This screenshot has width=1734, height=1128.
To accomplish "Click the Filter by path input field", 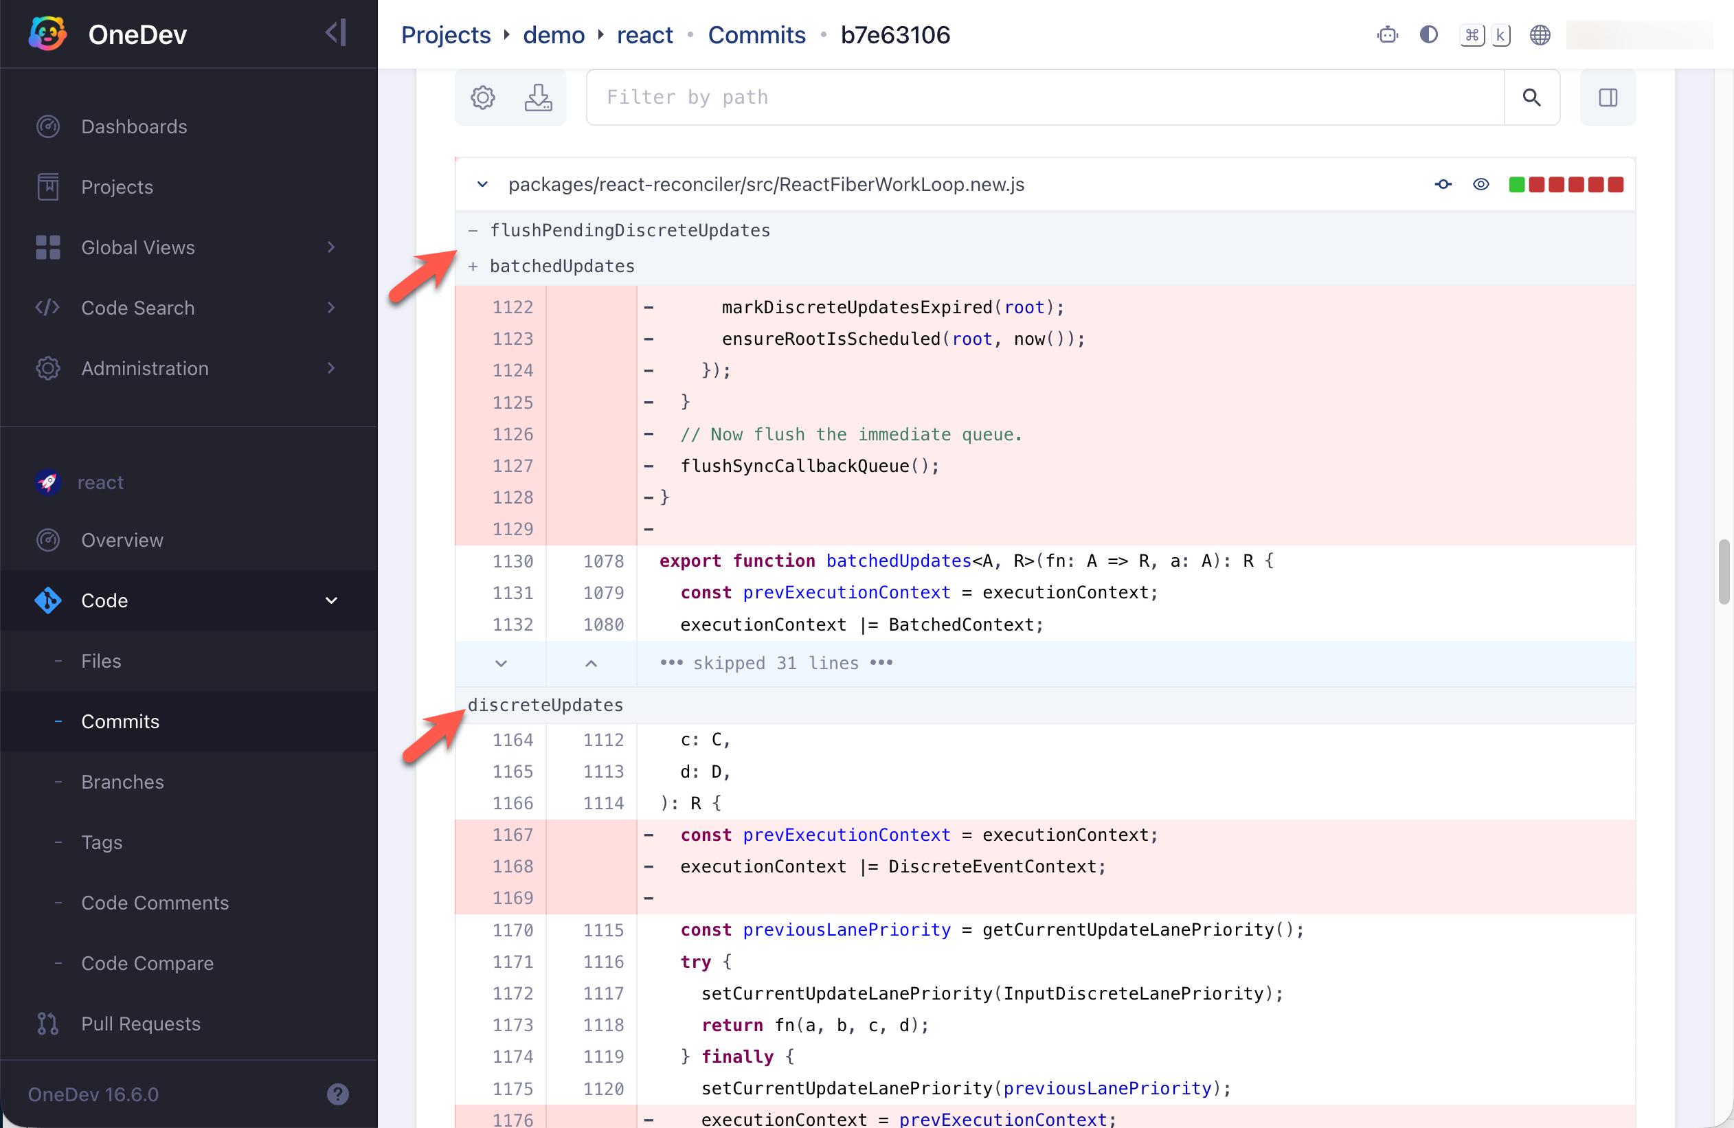I will 1045,97.
